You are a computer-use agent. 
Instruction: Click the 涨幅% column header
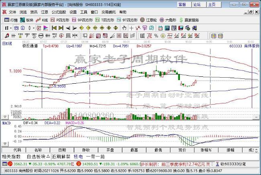(x=206, y=150)
